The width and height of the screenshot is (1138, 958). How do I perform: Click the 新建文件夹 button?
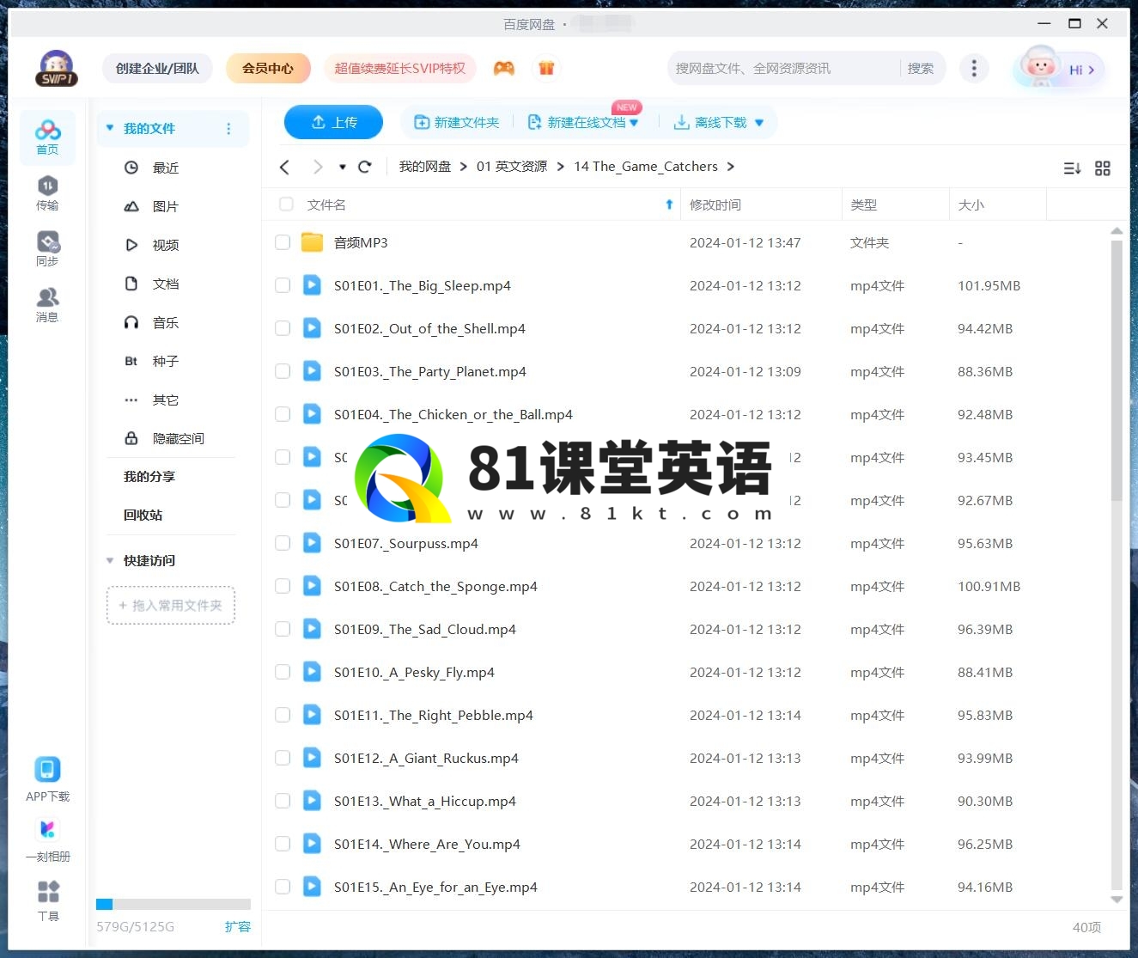[457, 122]
